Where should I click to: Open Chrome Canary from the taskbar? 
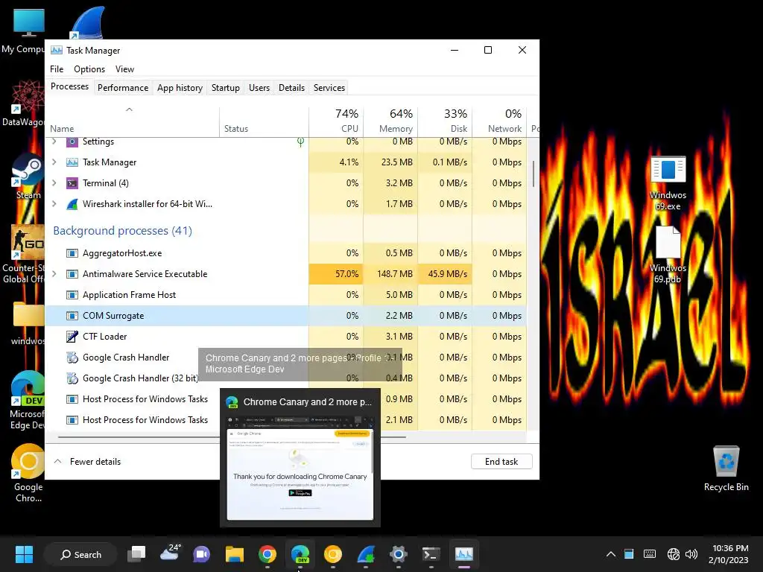(x=333, y=554)
